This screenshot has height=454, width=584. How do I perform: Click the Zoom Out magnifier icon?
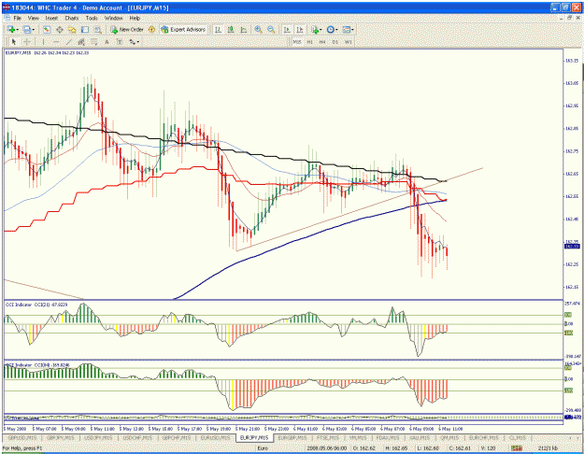[271, 29]
